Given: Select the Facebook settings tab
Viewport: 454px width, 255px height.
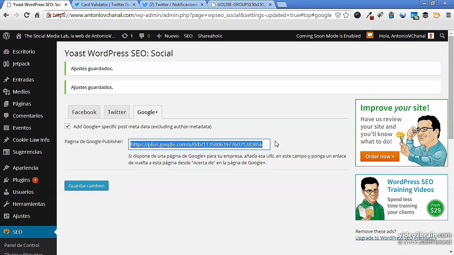Looking at the screenshot, I should click(84, 112).
